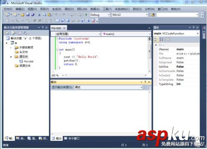Click the editor vertical scrollbar thumb
This screenshot has width=207, height=149.
tap(149, 51)
